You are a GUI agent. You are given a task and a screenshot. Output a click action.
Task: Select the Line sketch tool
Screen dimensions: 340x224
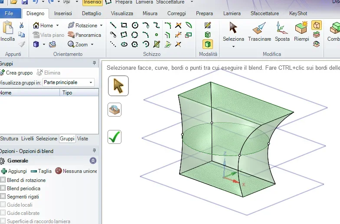point(113,25)
